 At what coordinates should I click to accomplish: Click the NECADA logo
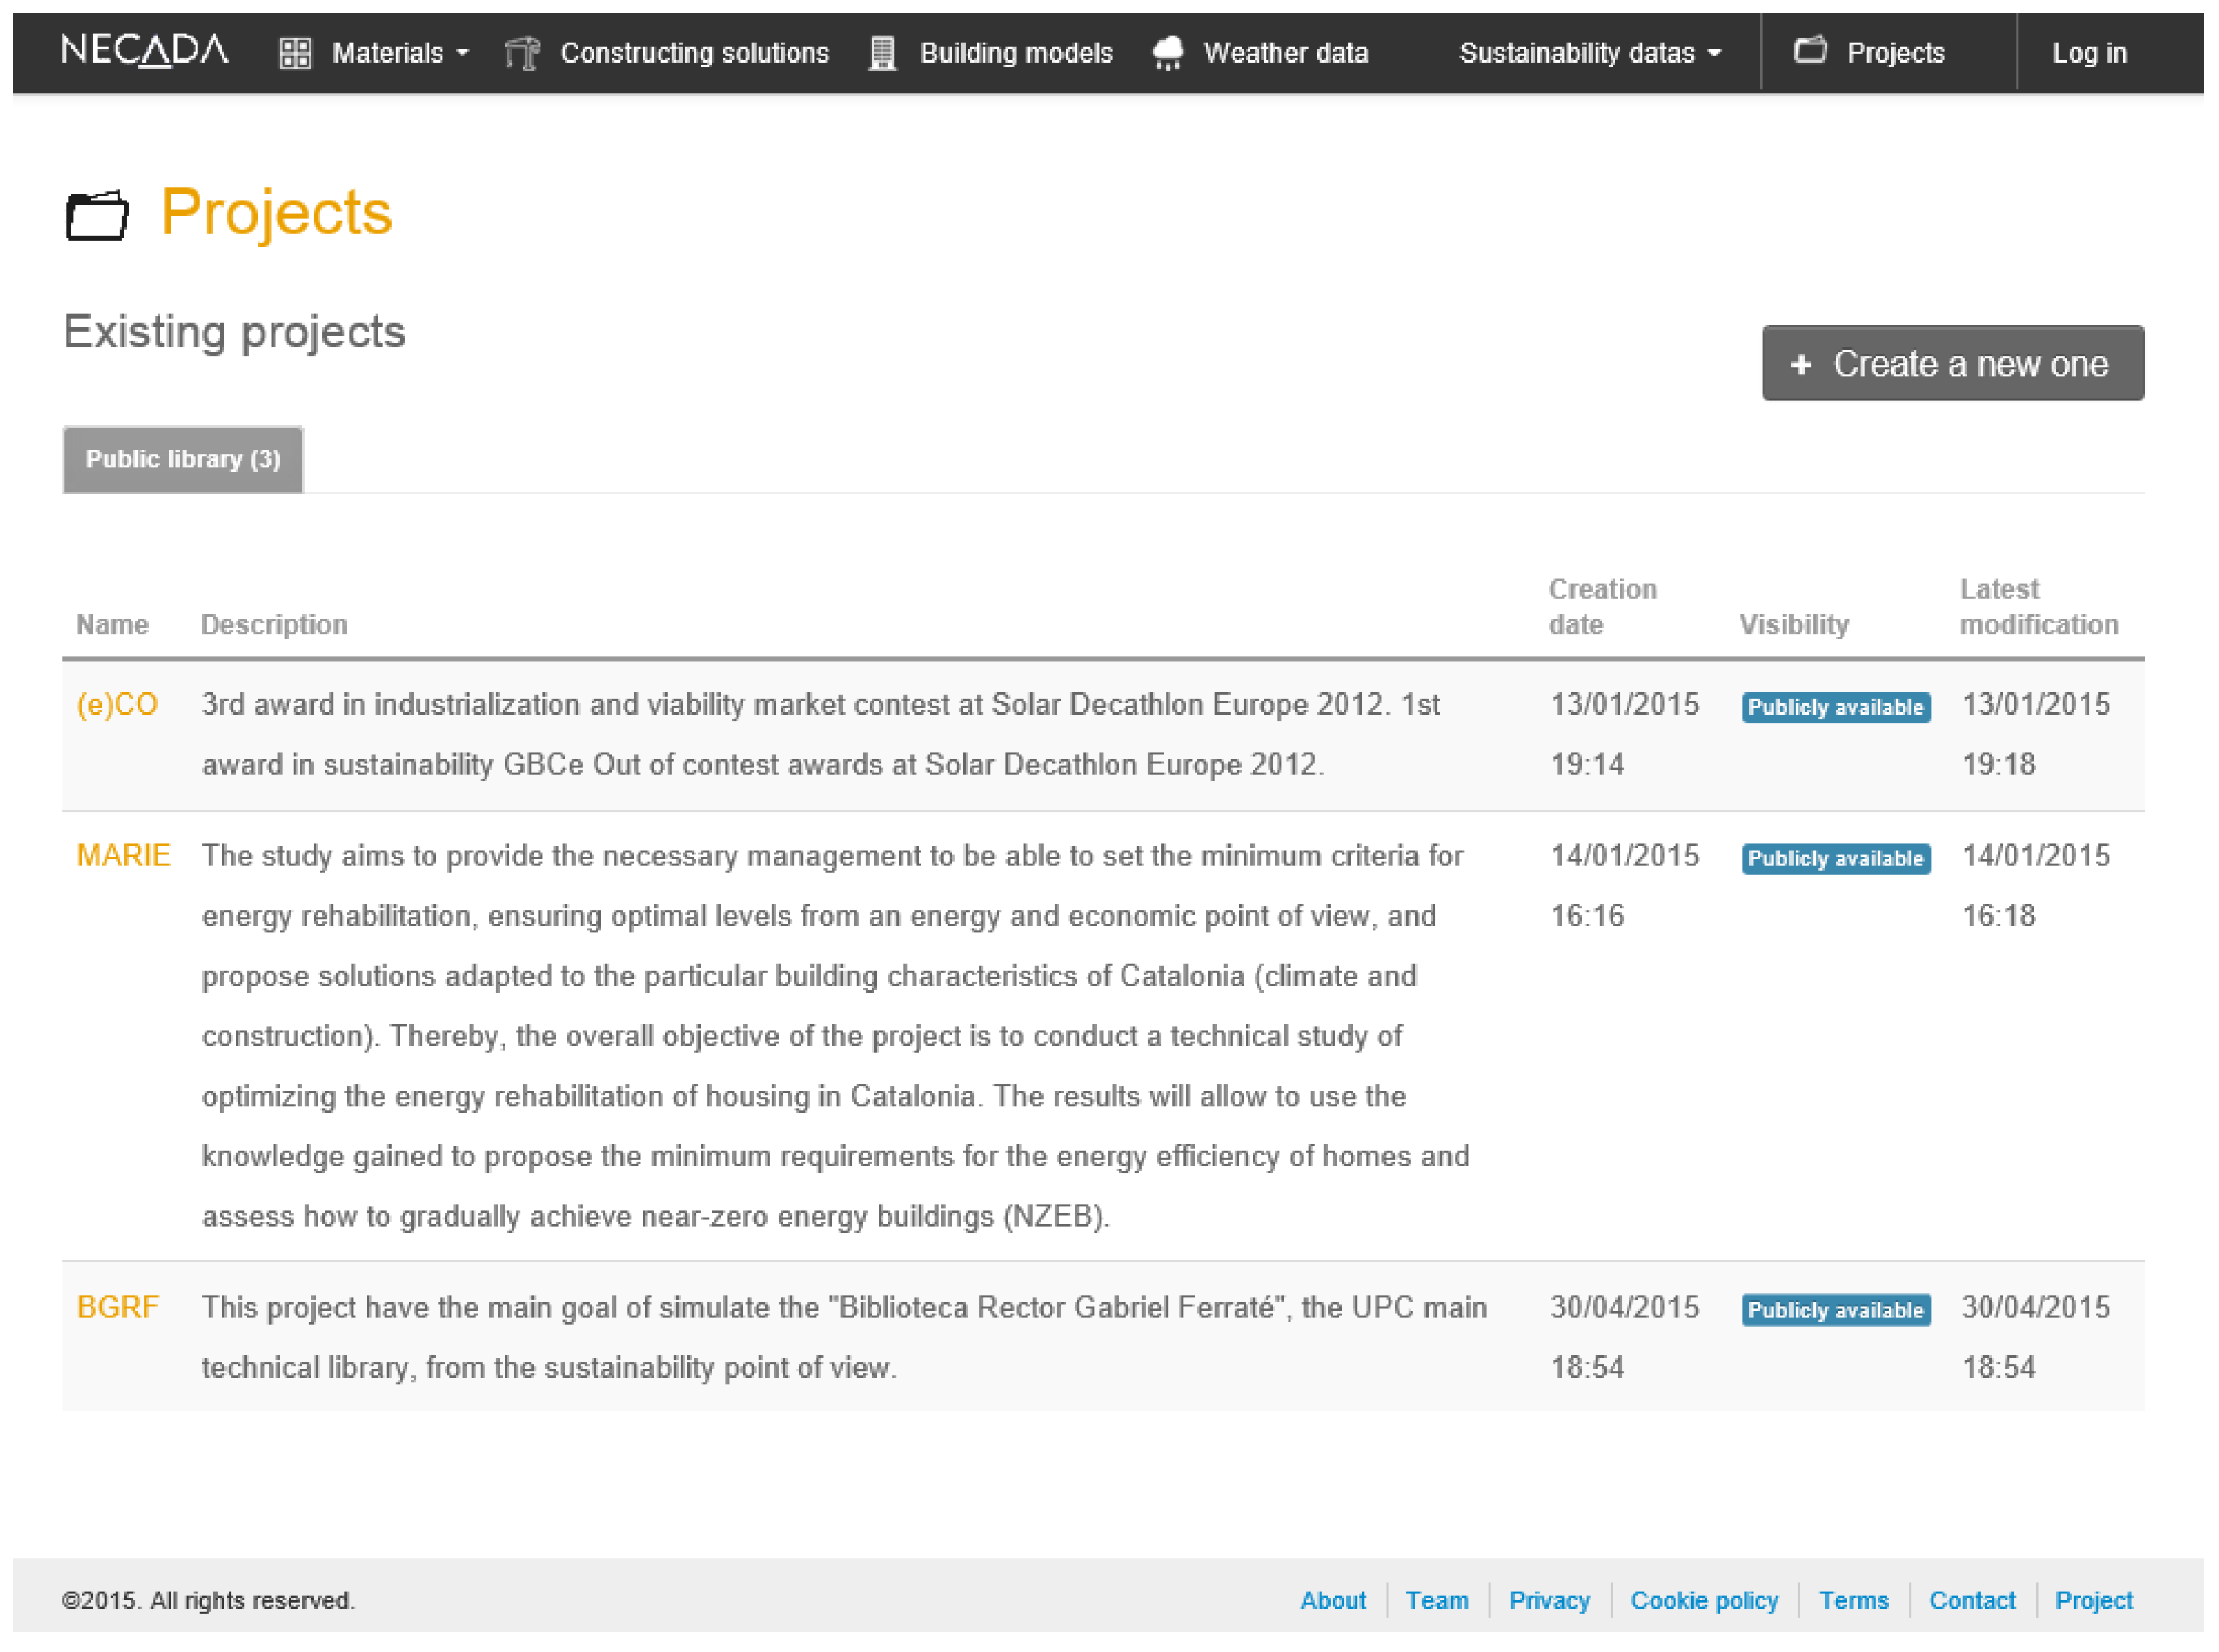[144, 50]
